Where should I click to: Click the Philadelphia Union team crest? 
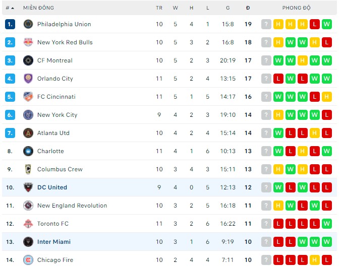point(28,24)
